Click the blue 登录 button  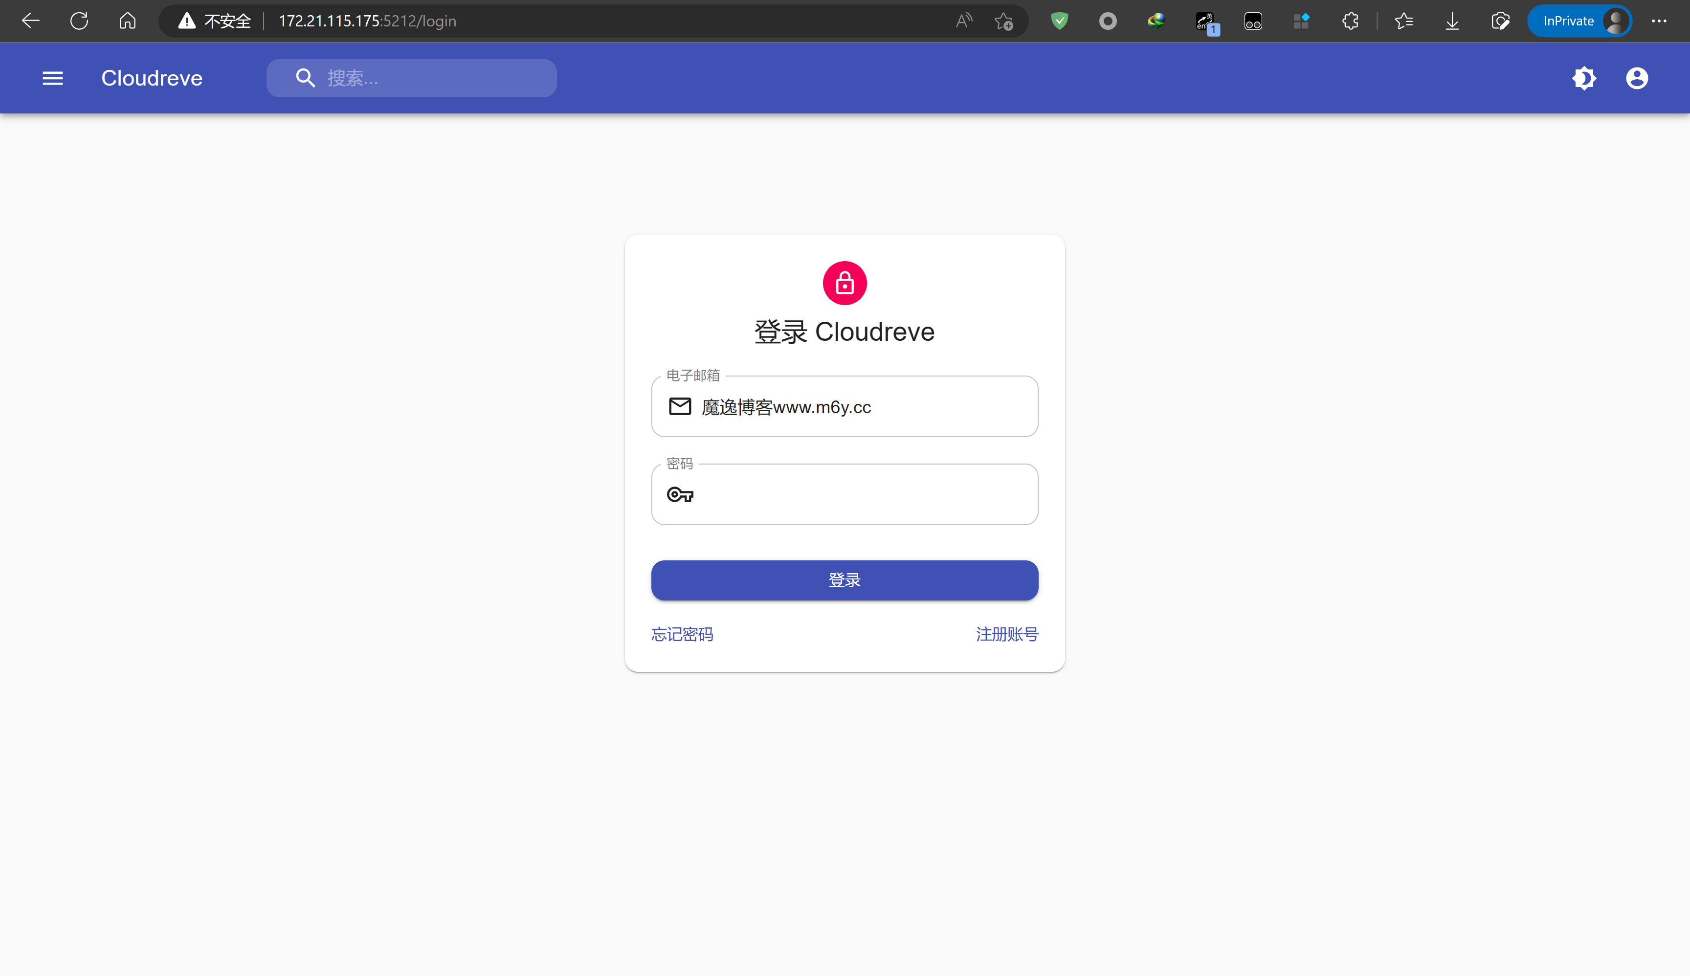845,580
